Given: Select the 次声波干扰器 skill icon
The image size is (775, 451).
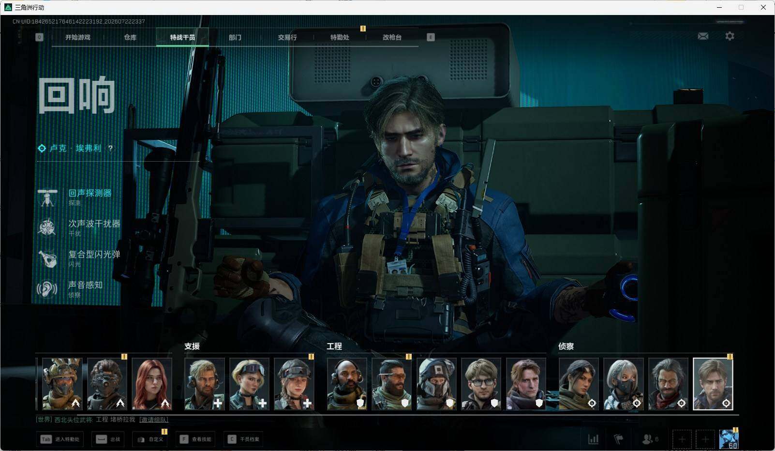Looking at the screenshot, I should pos(47,227).
